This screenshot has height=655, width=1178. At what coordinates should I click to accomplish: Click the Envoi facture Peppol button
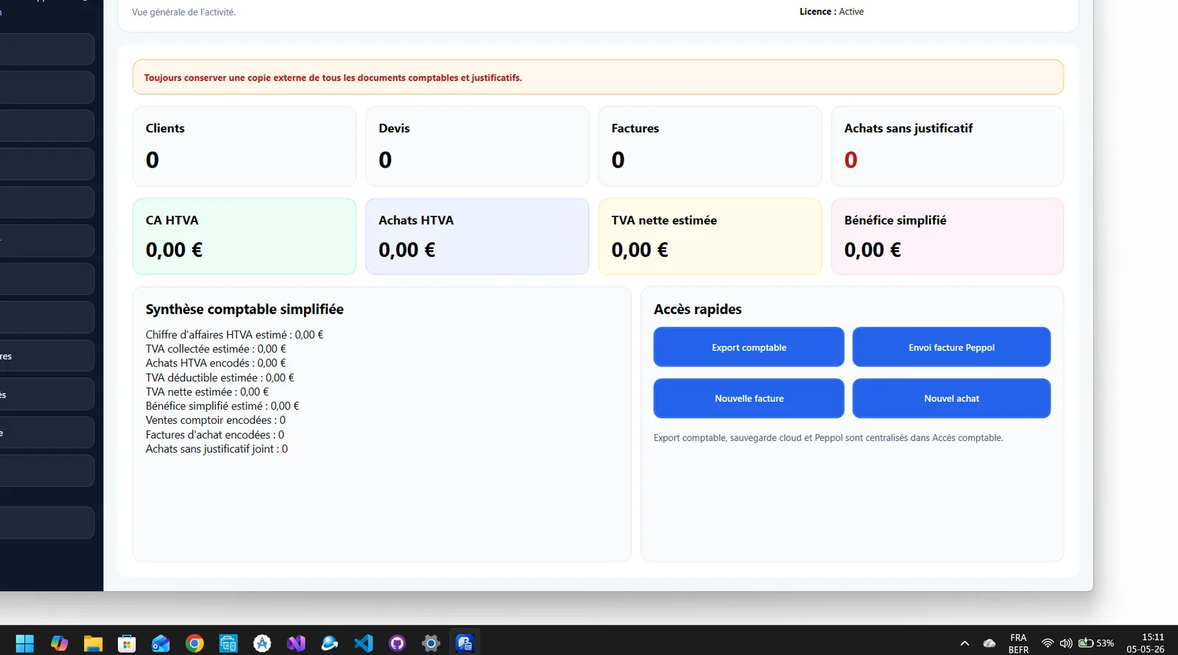coord(951,347)
